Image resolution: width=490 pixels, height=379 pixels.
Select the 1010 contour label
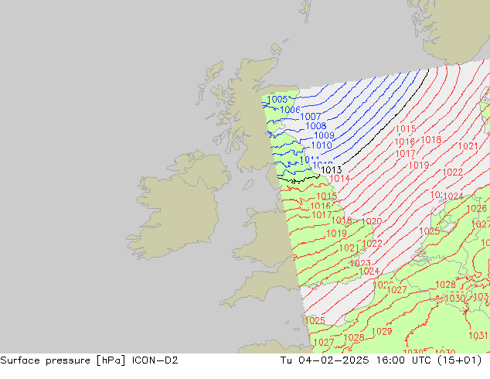click(x=322, y=145)
